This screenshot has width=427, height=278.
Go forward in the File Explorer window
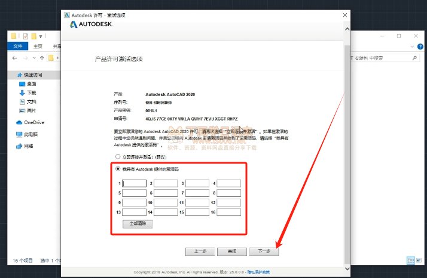26,58
